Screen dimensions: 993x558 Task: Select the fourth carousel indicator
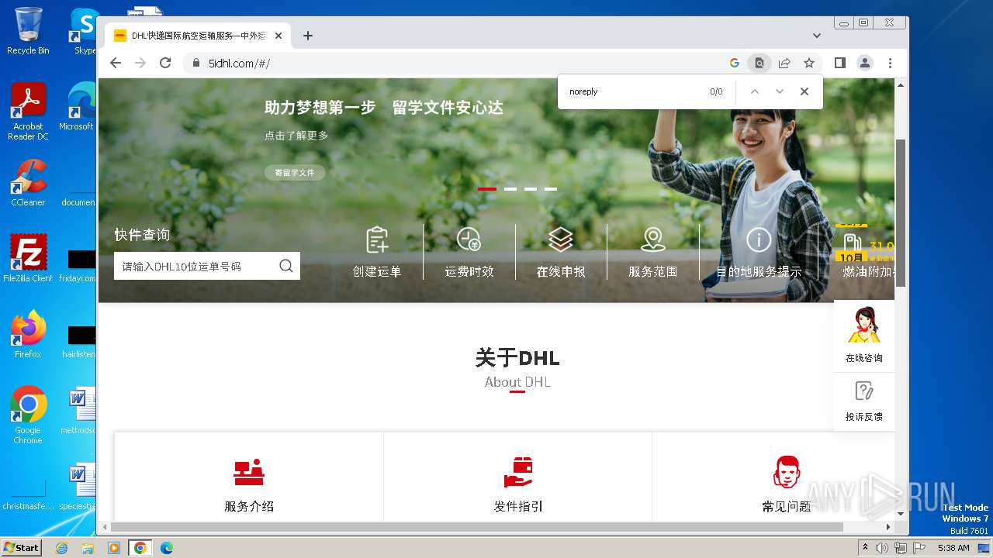pyautogui.click(x=551, y=188)
